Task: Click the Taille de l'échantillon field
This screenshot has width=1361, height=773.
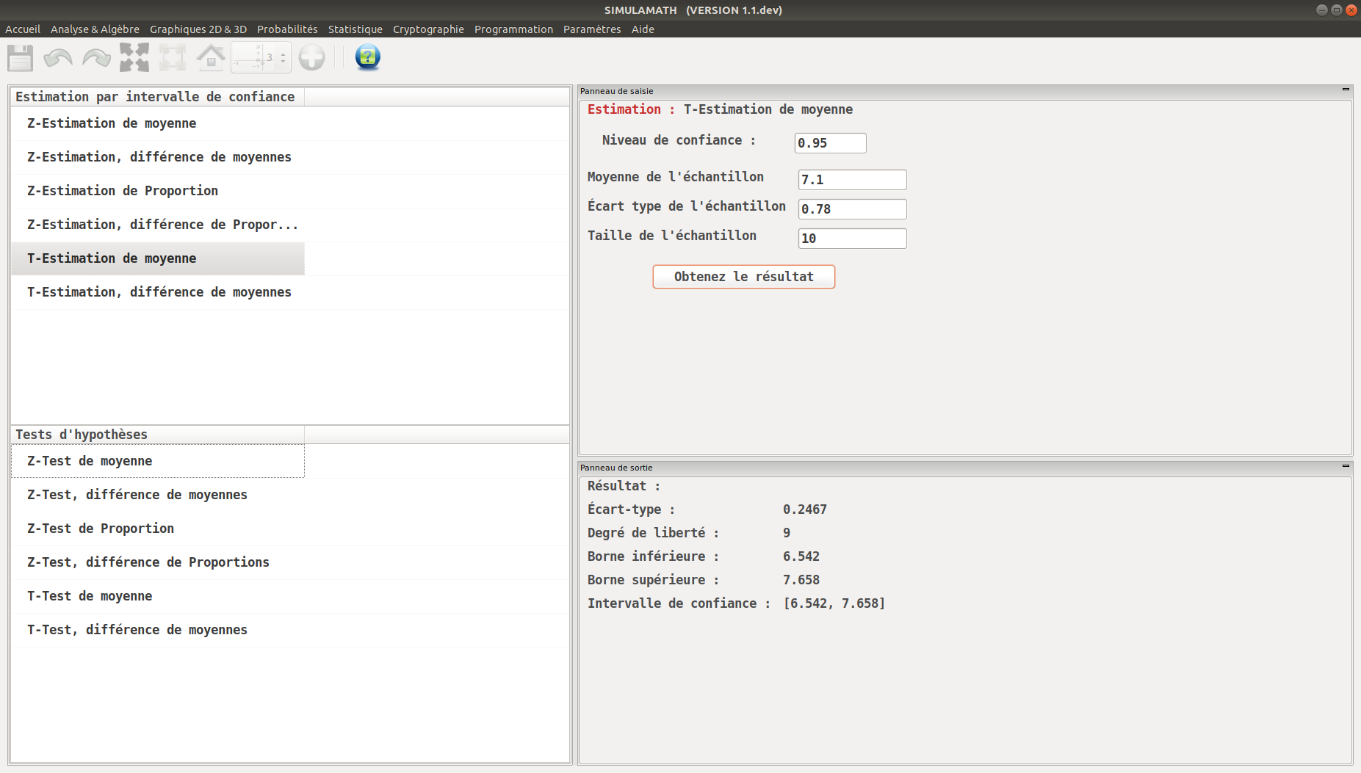Action: pyautogui.click(x=852, y=239)
